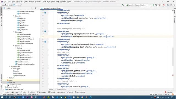Open Project Structure toolbar icon
Viewport: 176px width, 99px height.
(x=168, y=5)
